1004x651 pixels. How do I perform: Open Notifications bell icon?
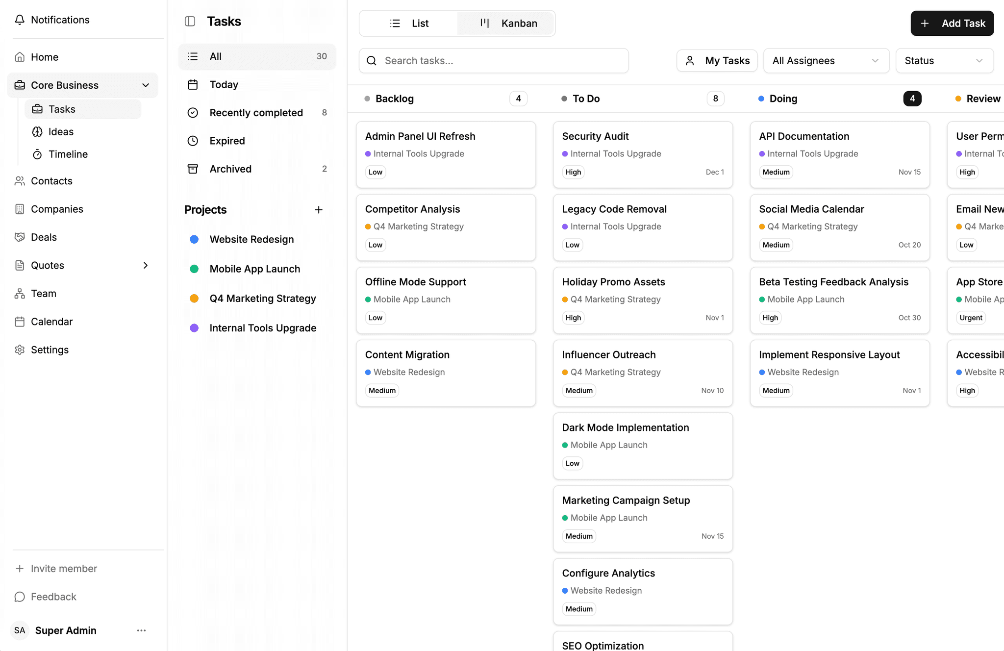pos(20,20)
